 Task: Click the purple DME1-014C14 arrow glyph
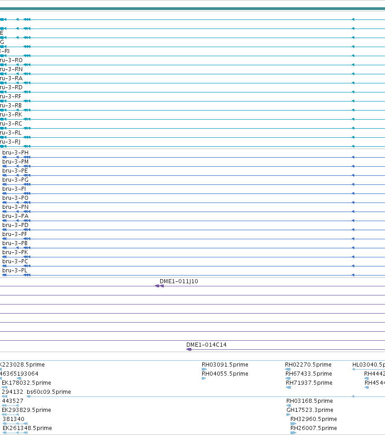tap(189, 349)
